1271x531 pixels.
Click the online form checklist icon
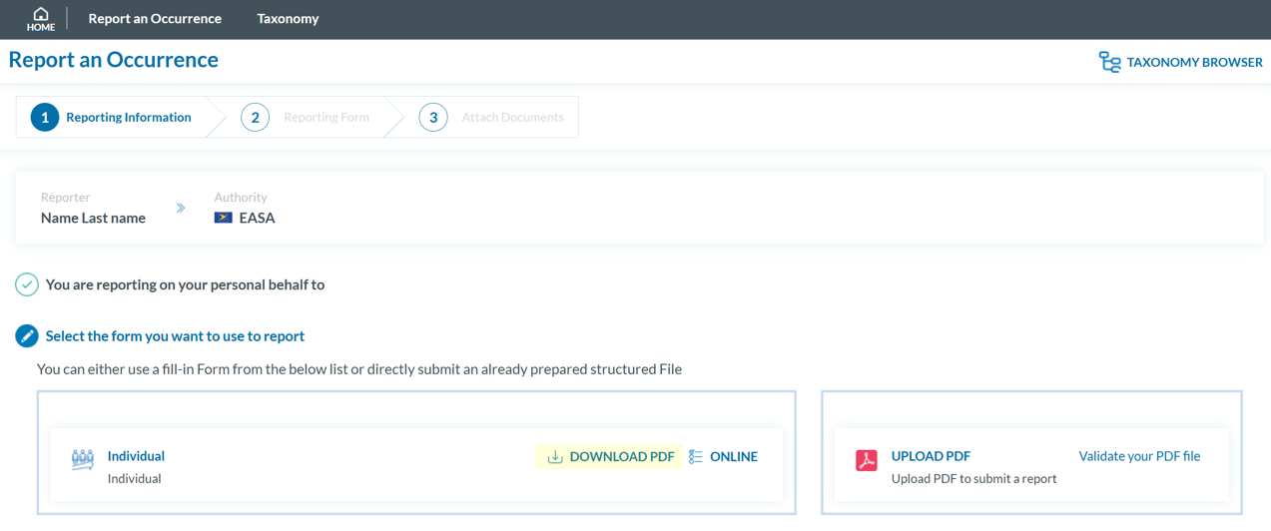tap(696, 457)
